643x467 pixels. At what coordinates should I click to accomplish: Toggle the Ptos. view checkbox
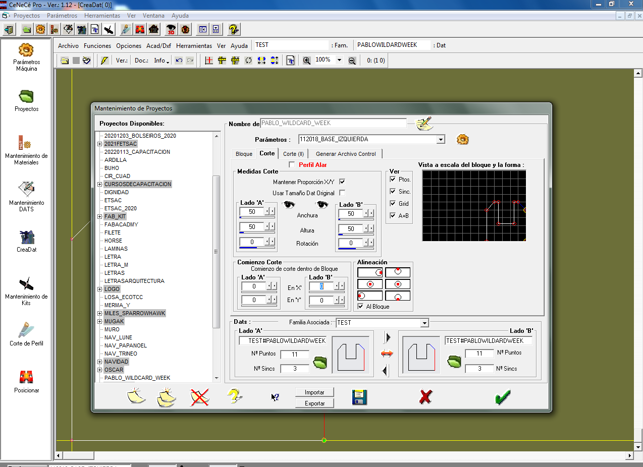coord(393,179)
